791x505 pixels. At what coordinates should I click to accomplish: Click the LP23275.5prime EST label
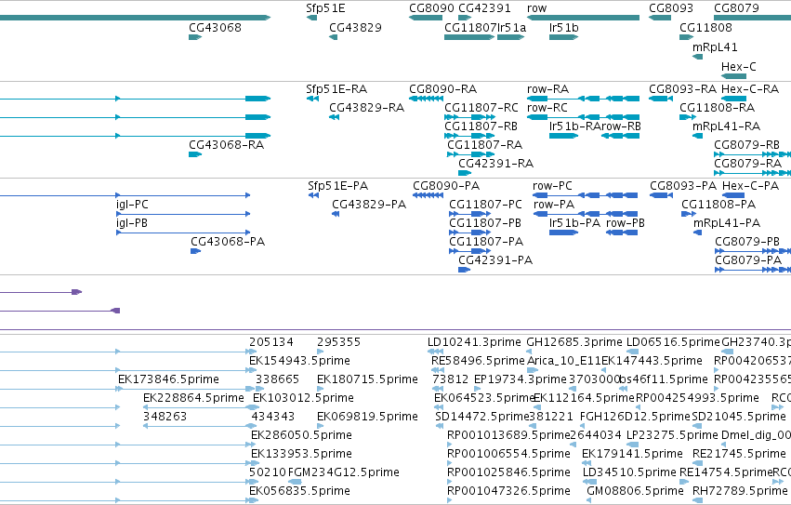point(672,435)
